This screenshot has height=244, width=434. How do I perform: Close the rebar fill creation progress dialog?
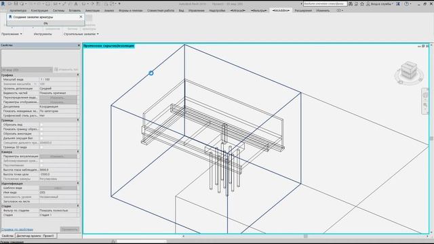coord(81,17)
